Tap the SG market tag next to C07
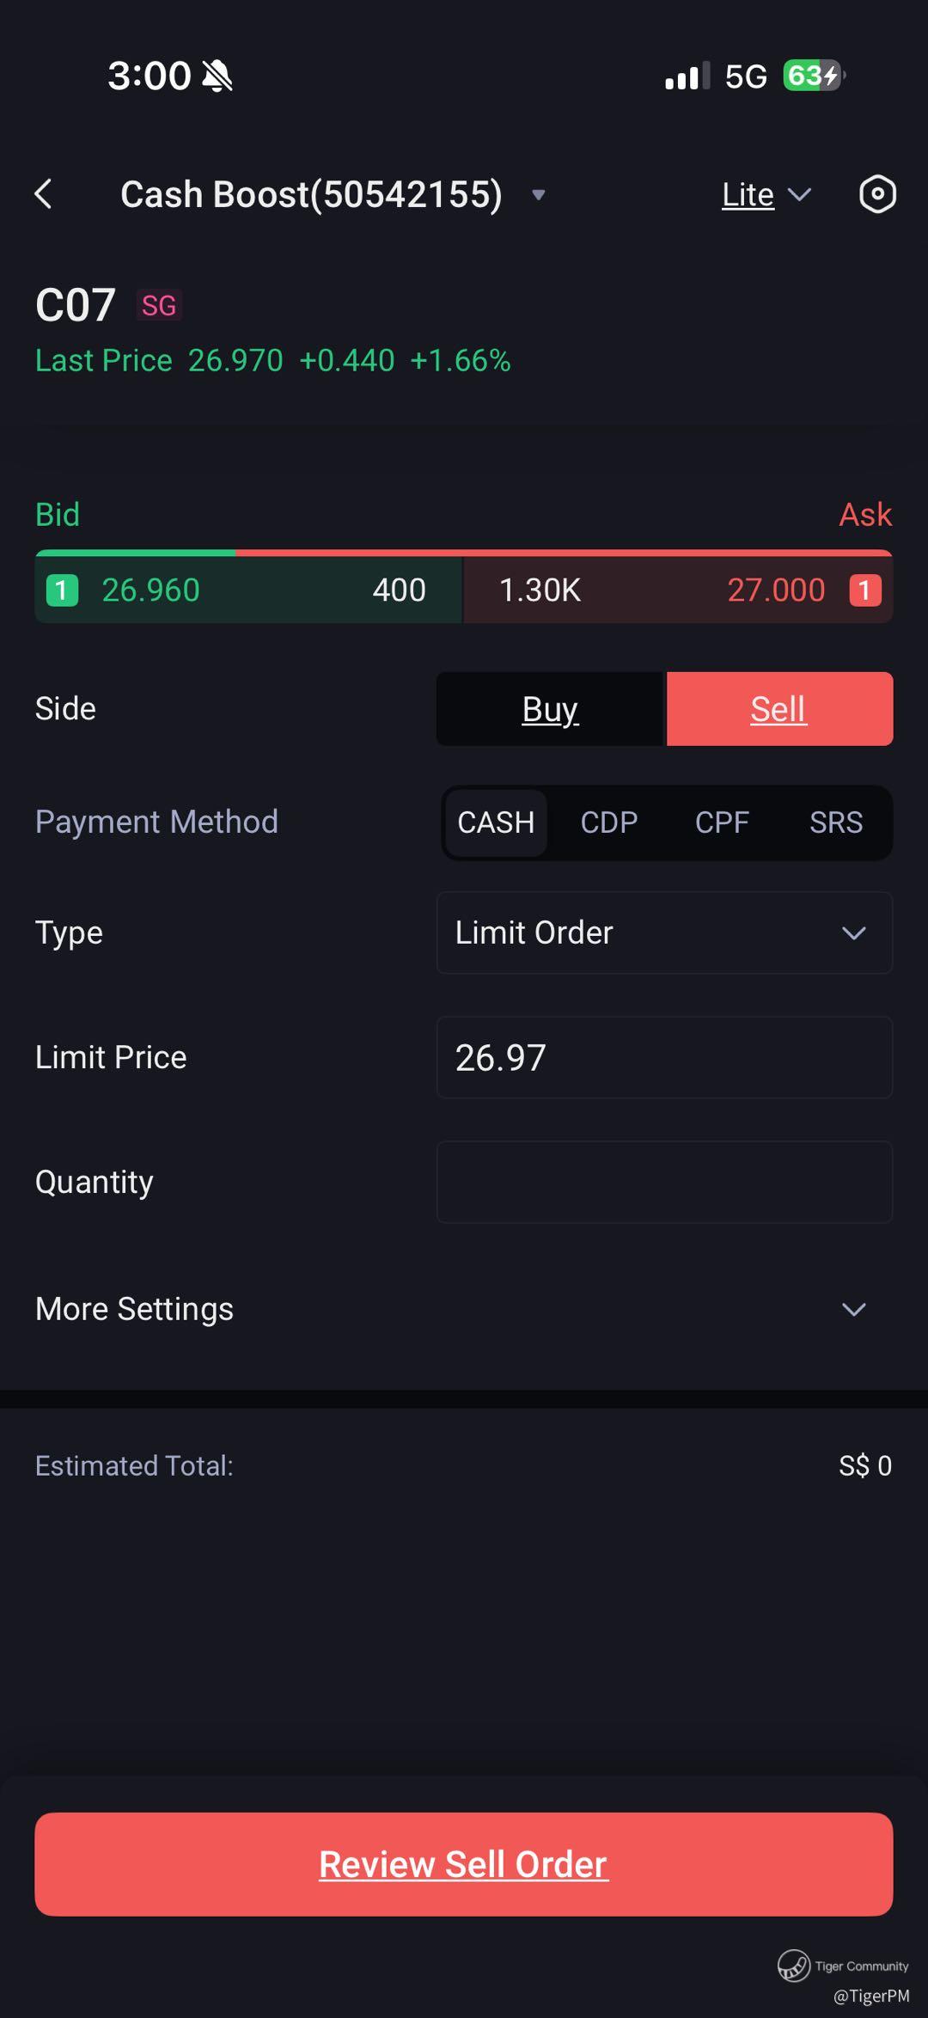The width and height of the screenshot is (928, 2018). pos(159,306)
